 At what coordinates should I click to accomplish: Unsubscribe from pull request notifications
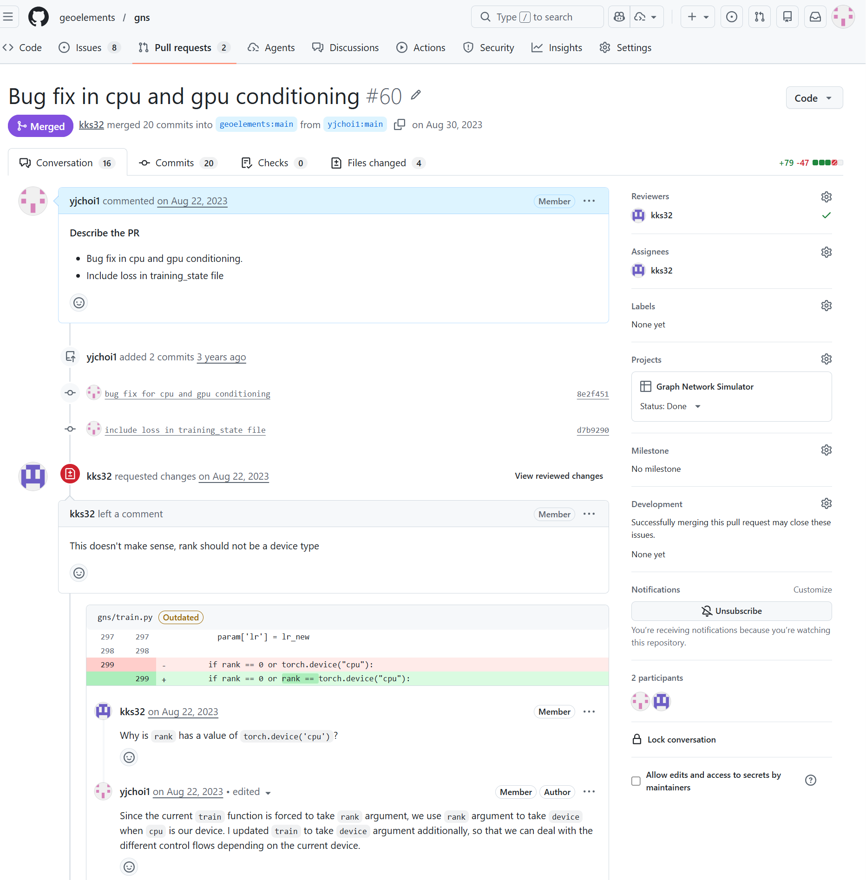[x=731, y=611]
